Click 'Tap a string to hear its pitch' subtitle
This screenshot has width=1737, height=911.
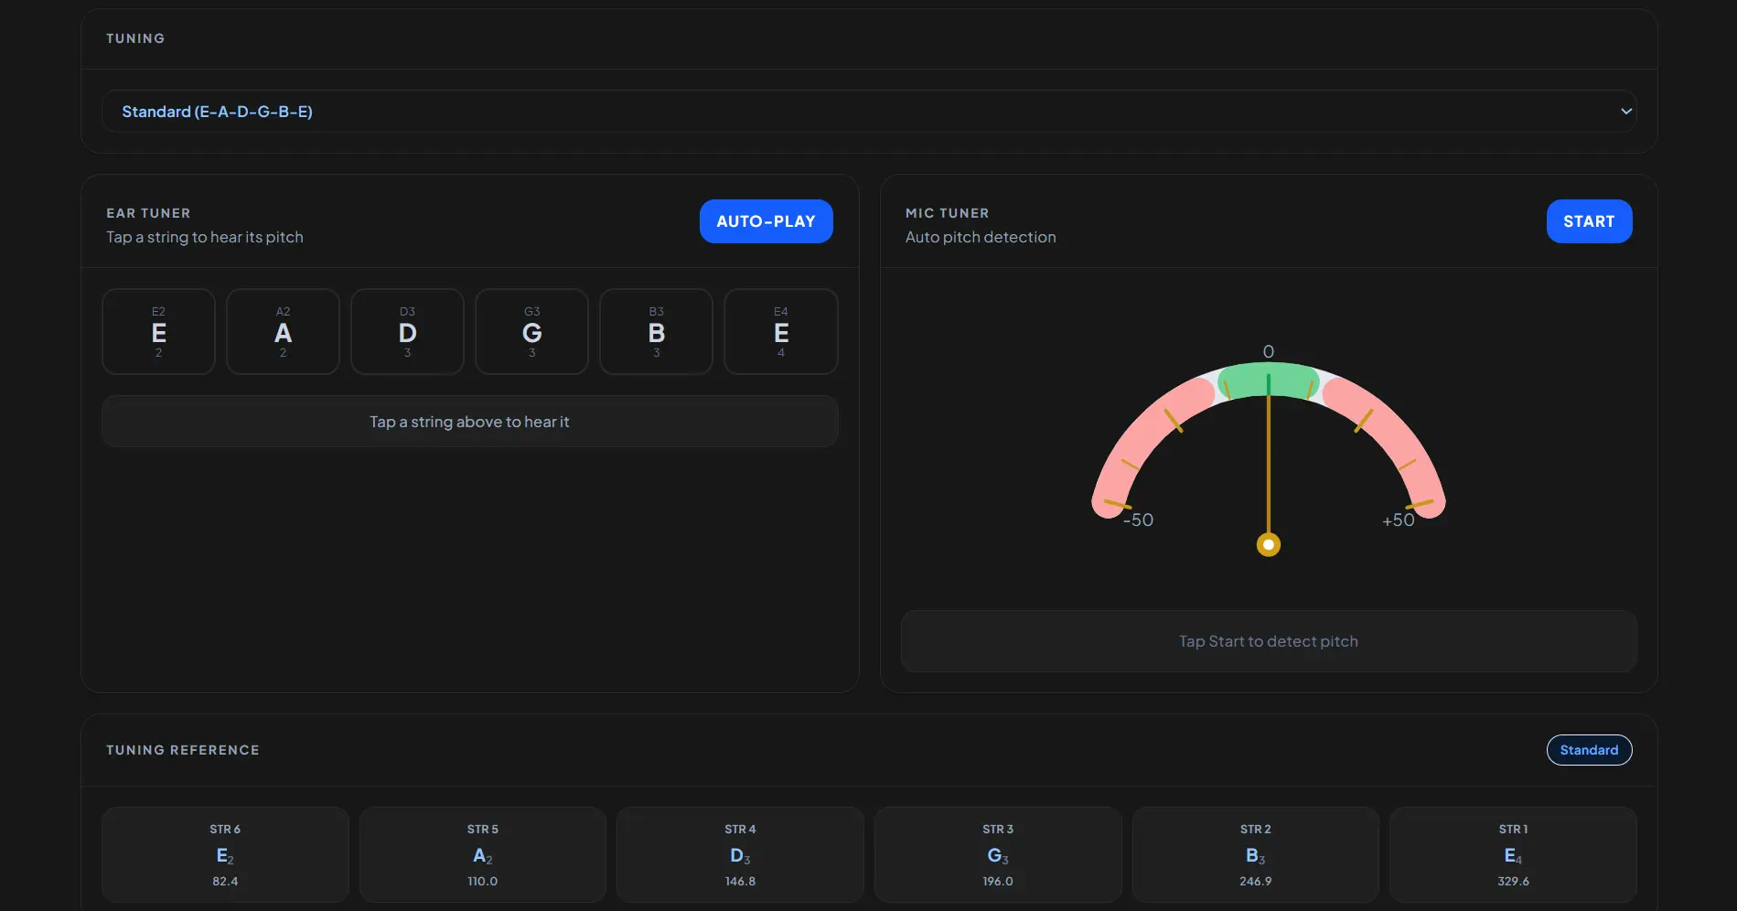point(205,237)
